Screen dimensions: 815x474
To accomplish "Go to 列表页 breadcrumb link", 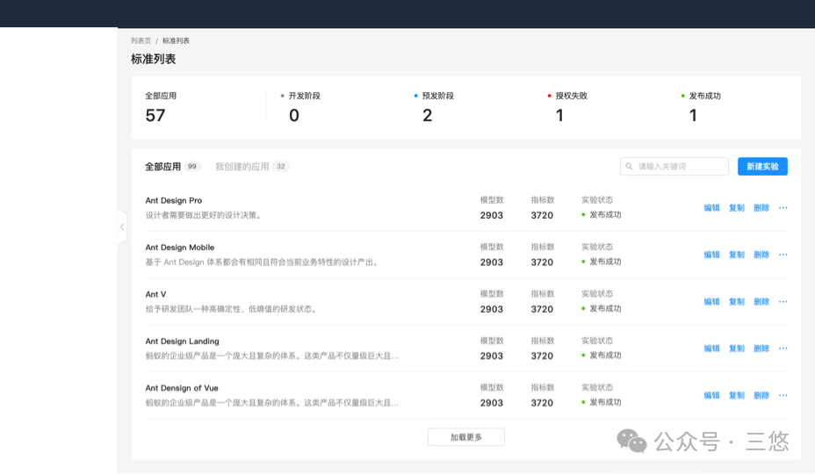I will tap(141, 40).
